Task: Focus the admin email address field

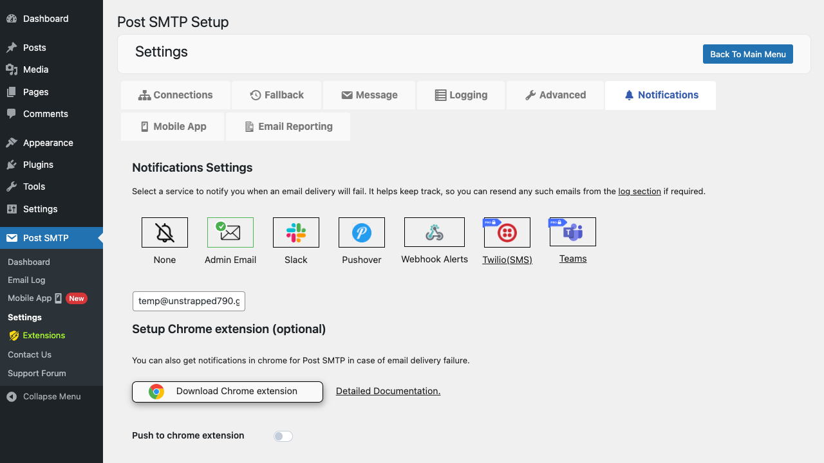Action: [189, 301]
